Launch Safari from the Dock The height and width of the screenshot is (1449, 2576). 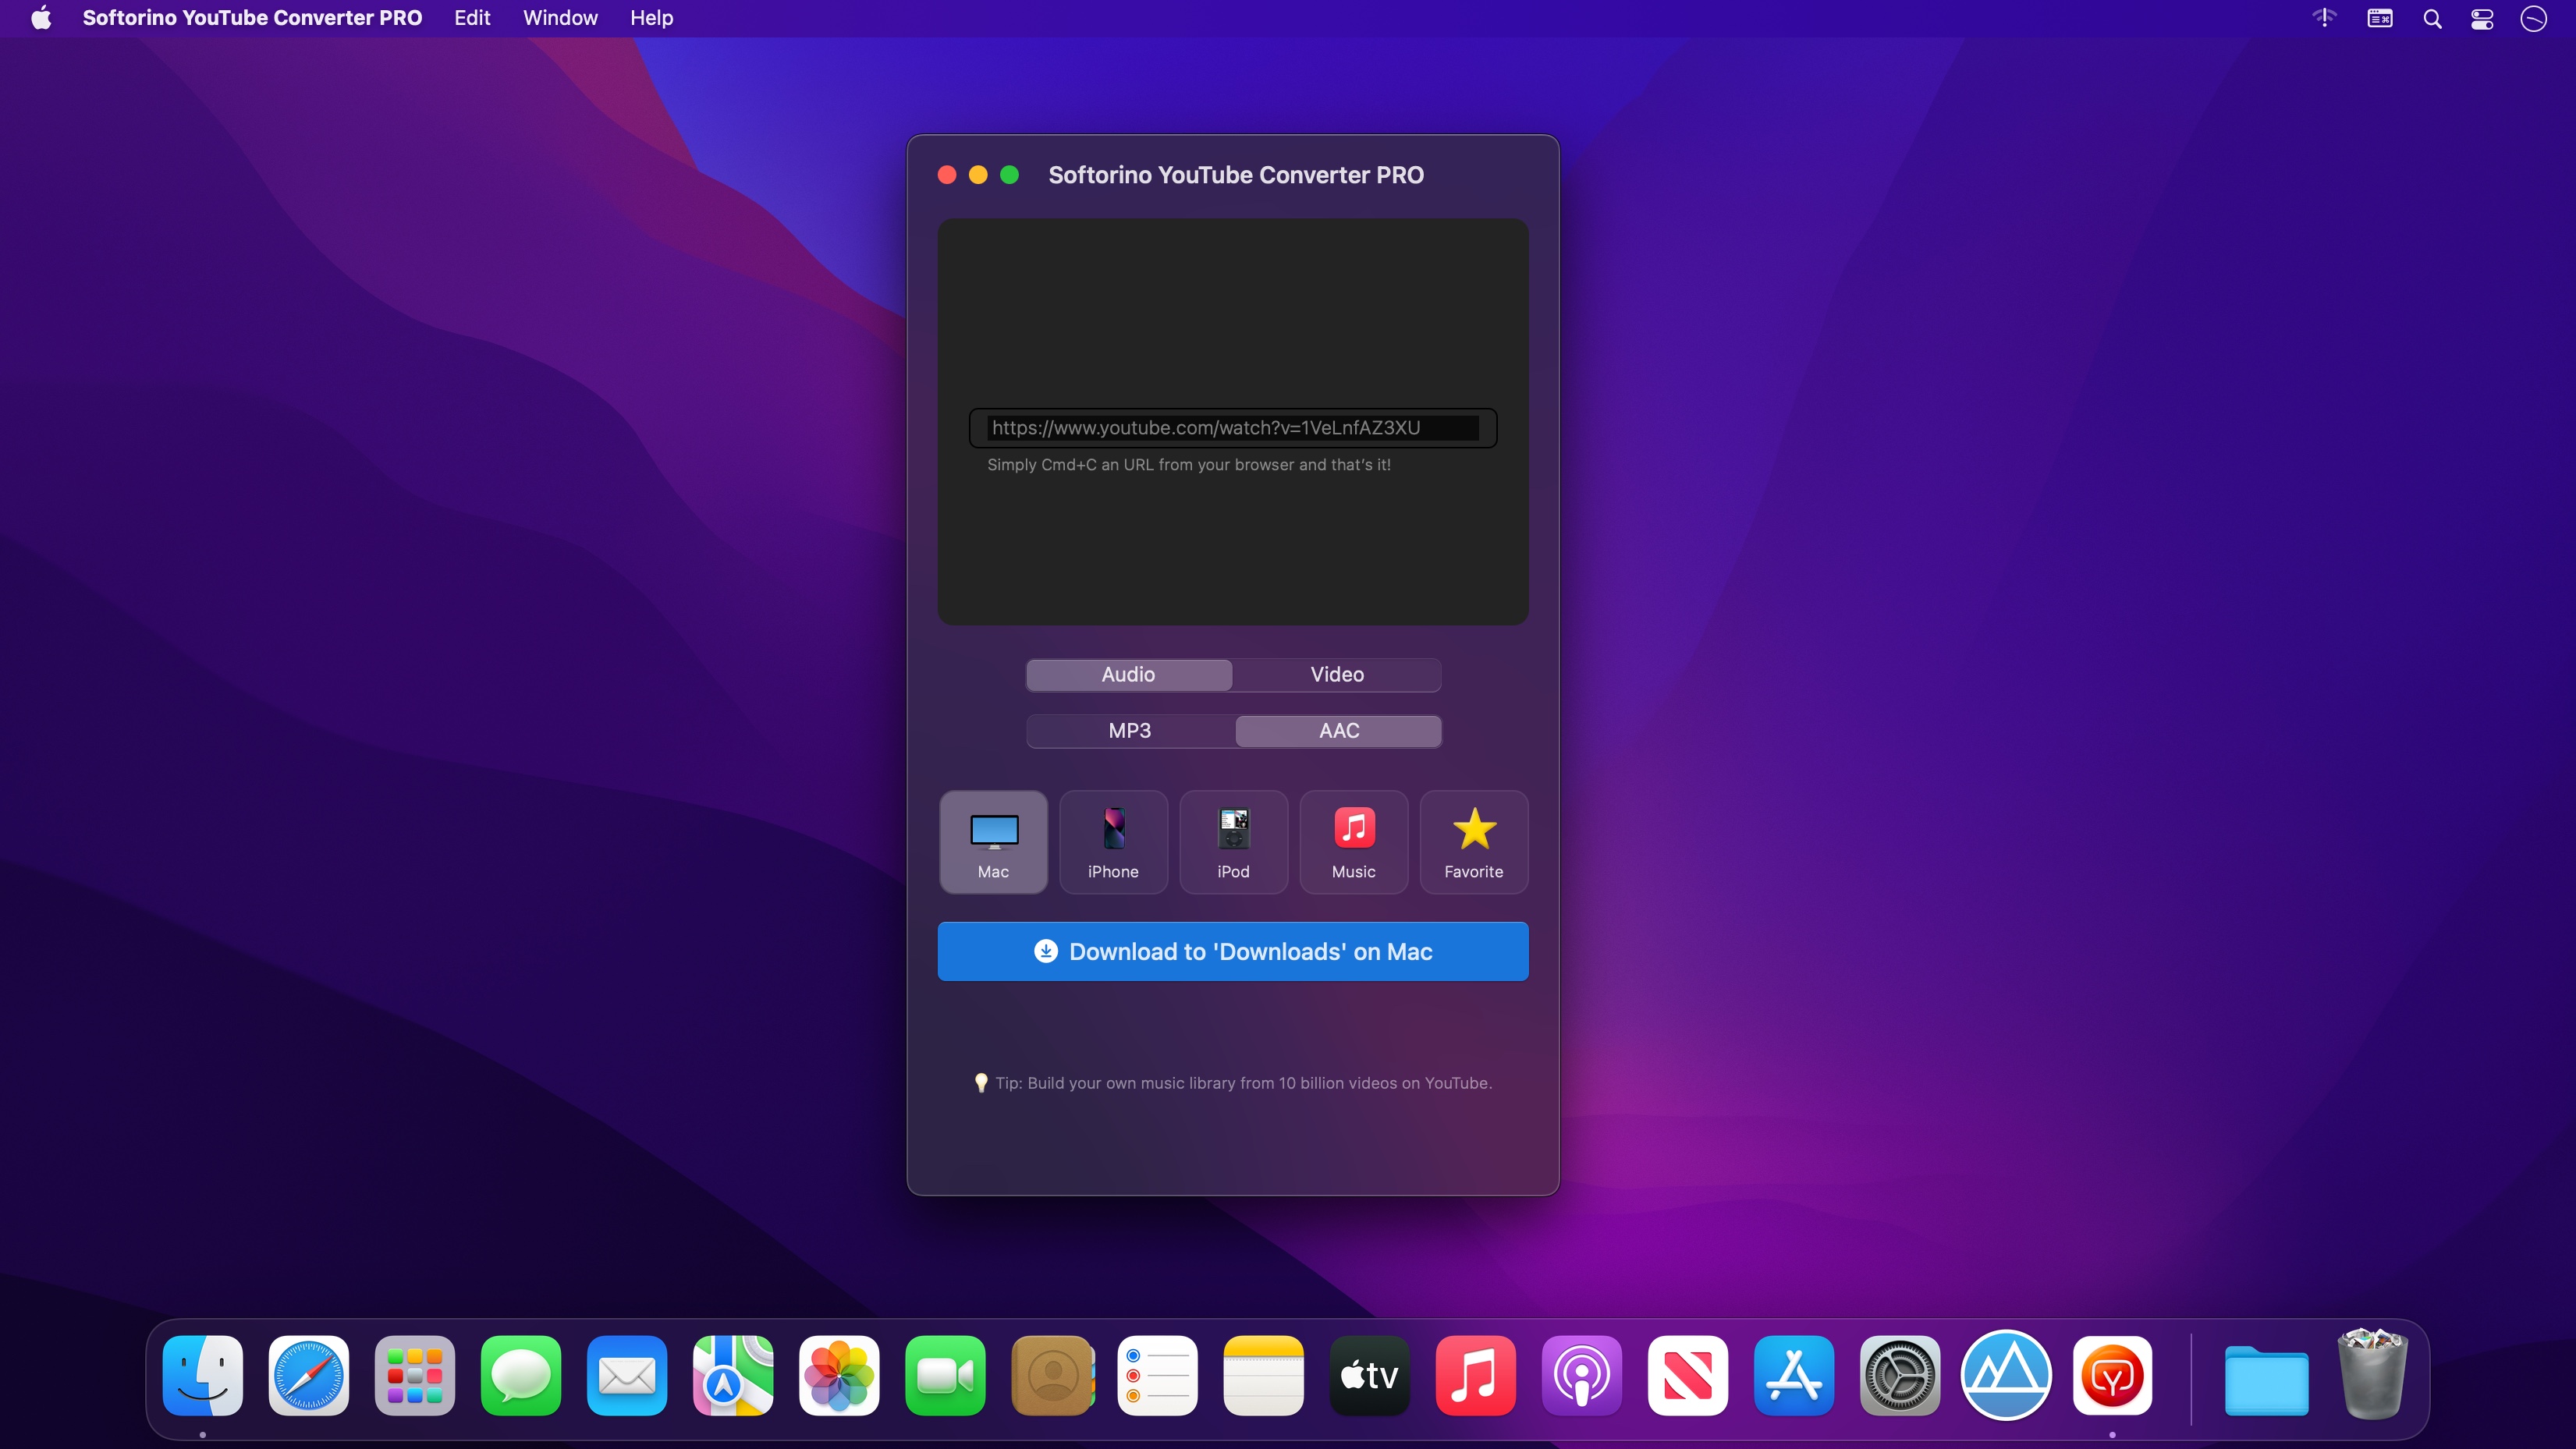309,1376
